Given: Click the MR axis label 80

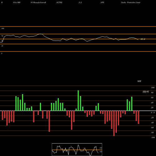Looking at the screenshot, I should 152,93.
